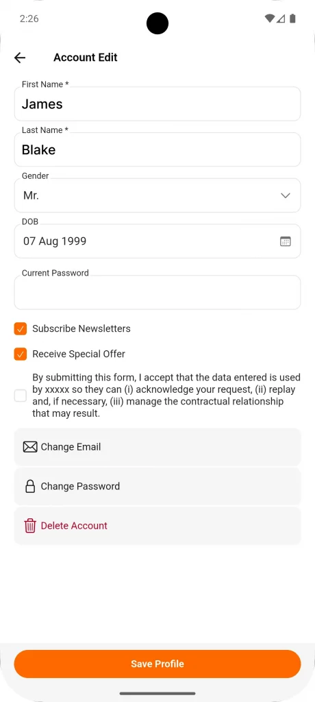Focus the Current Password input field
The width and height of the screenshot is (315, 702).
157,292
